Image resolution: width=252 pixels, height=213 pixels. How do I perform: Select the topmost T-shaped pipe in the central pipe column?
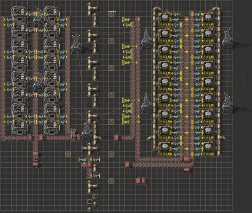(92, 9)
